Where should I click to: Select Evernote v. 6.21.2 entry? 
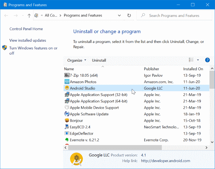136,140
